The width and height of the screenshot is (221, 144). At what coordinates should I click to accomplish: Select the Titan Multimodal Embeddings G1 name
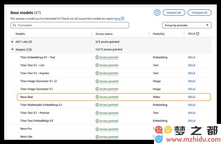(x=41, y=105)
